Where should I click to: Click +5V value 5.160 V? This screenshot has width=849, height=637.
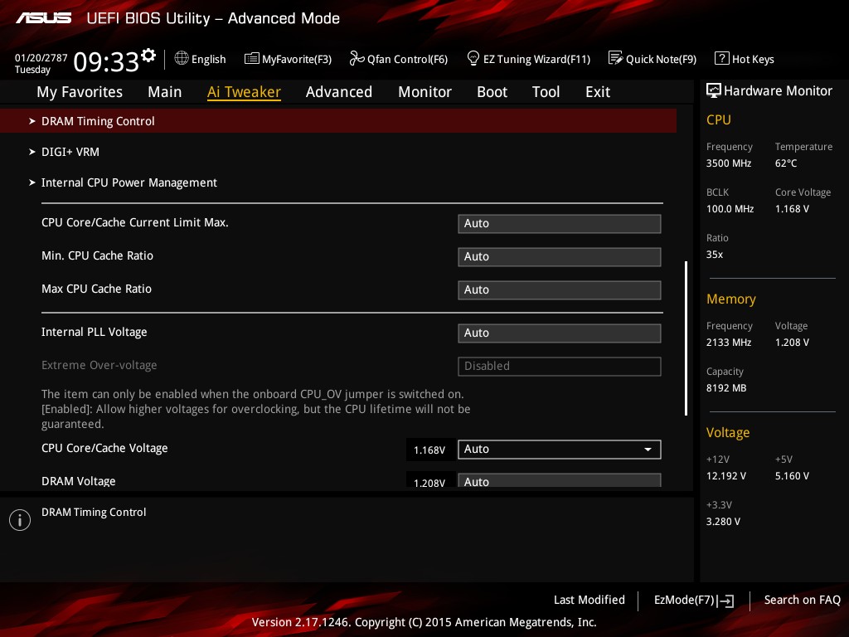click(x=792, y=475)
